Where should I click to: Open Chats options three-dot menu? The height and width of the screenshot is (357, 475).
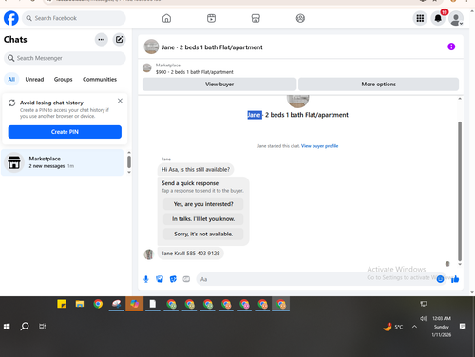click(102, 40)
